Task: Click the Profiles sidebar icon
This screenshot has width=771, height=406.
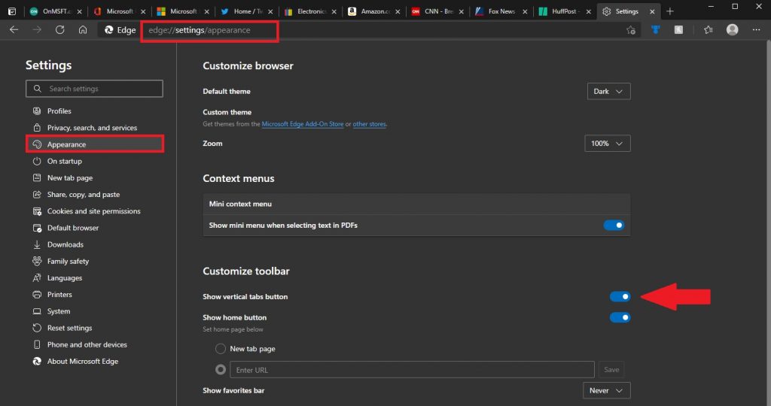Action: tap(37, 111)
